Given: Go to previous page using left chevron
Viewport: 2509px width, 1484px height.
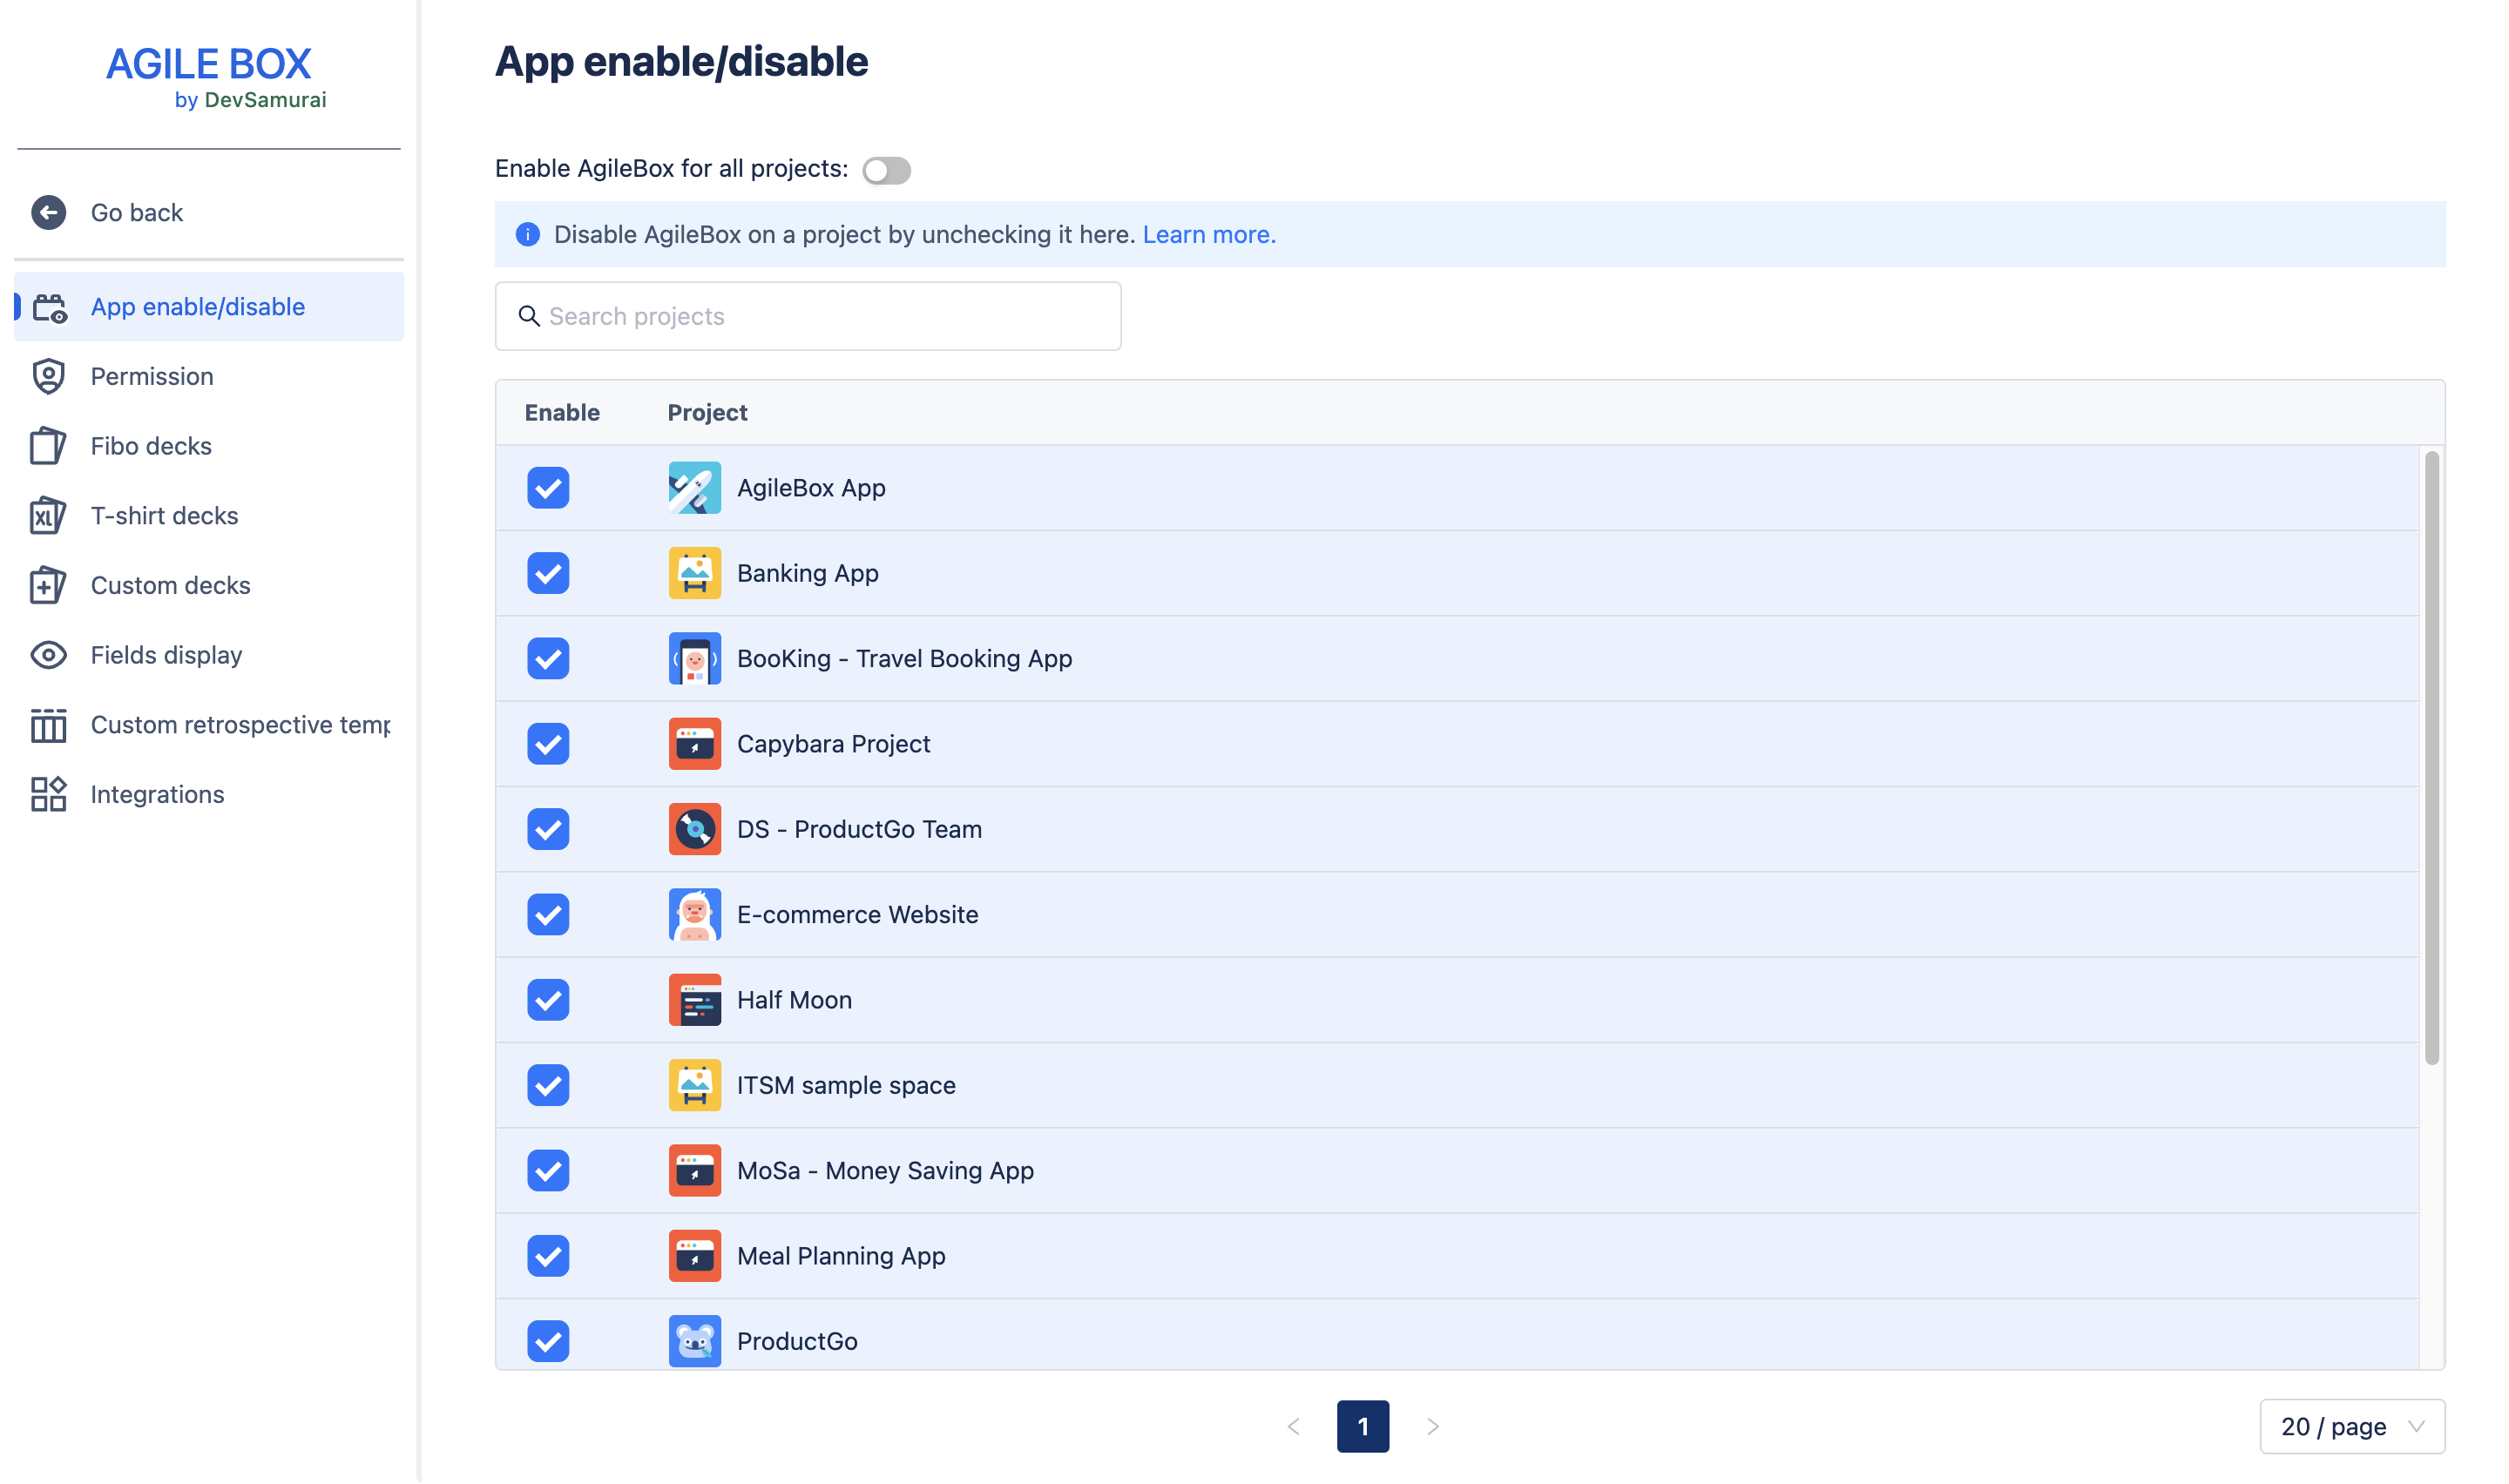Looking at the screenshot, I should [1294, 1428].
